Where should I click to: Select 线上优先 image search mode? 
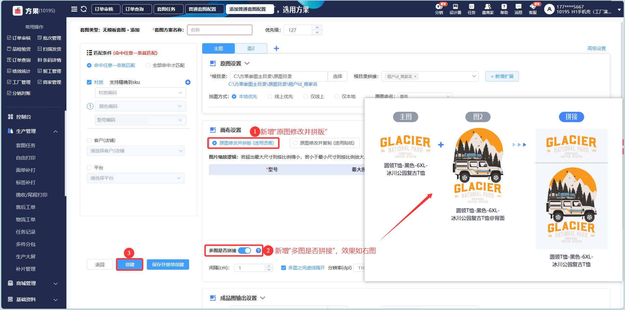[270, 97]
